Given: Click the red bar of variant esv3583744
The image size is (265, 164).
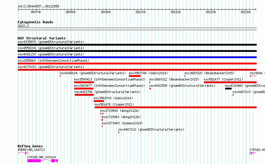Looking at the screenshot, I should (x=135, y=76).
